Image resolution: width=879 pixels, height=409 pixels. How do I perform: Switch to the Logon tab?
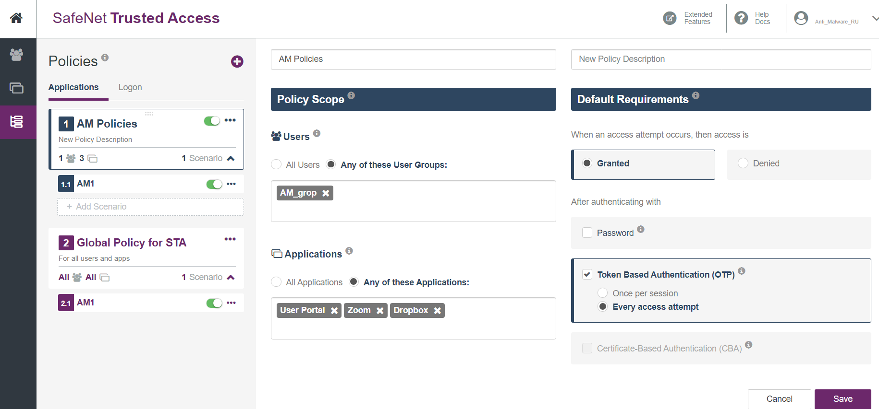pos(130,87)
